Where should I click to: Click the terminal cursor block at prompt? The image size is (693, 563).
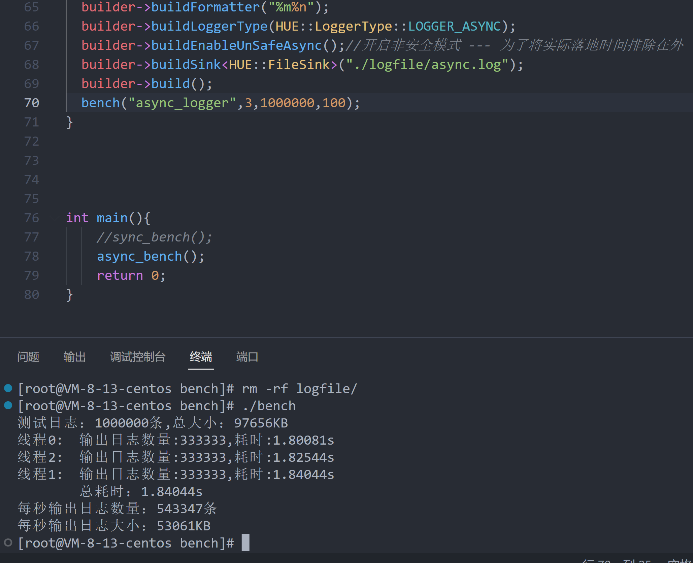pos(245,543)
